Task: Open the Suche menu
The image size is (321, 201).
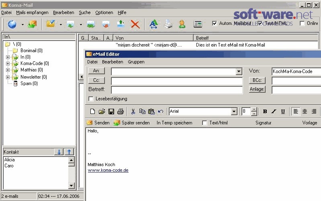Action: coord(85,12)
